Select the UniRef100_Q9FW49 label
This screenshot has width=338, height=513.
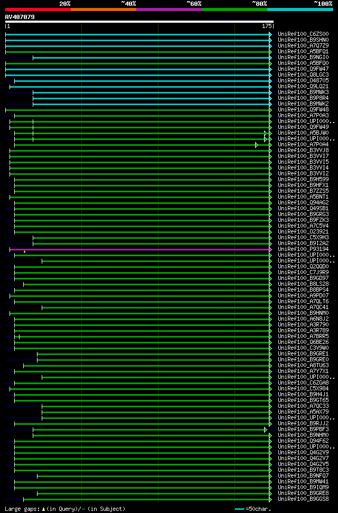point(303,127)
